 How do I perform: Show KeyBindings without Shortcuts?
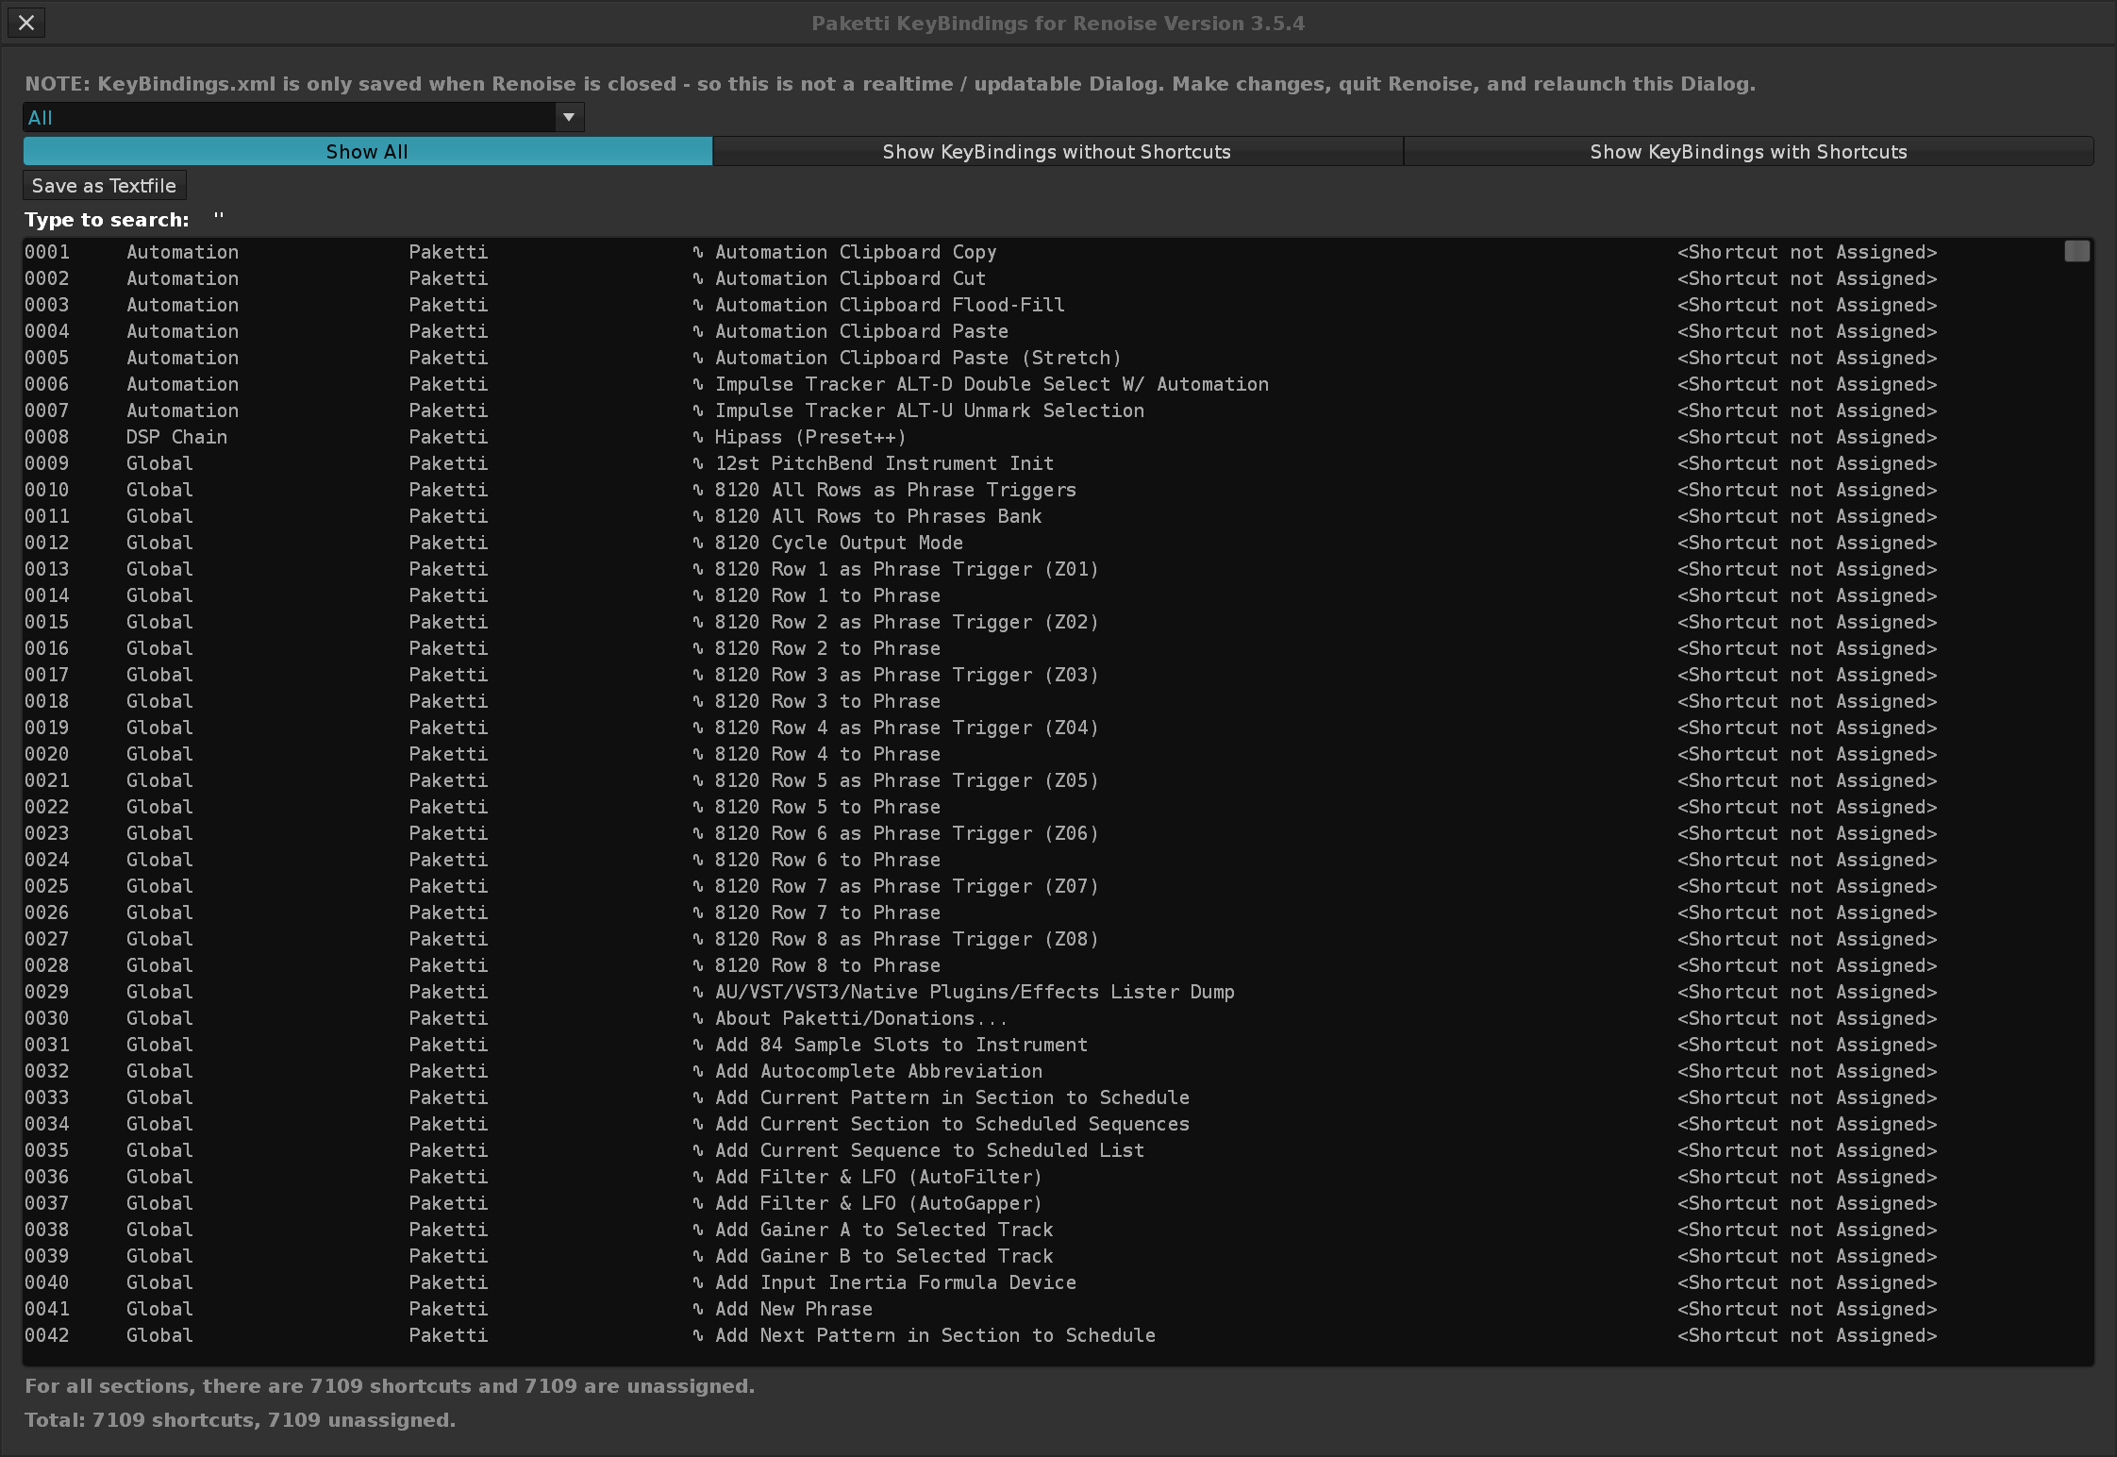pyautogui.click(x=1057, y=152)
